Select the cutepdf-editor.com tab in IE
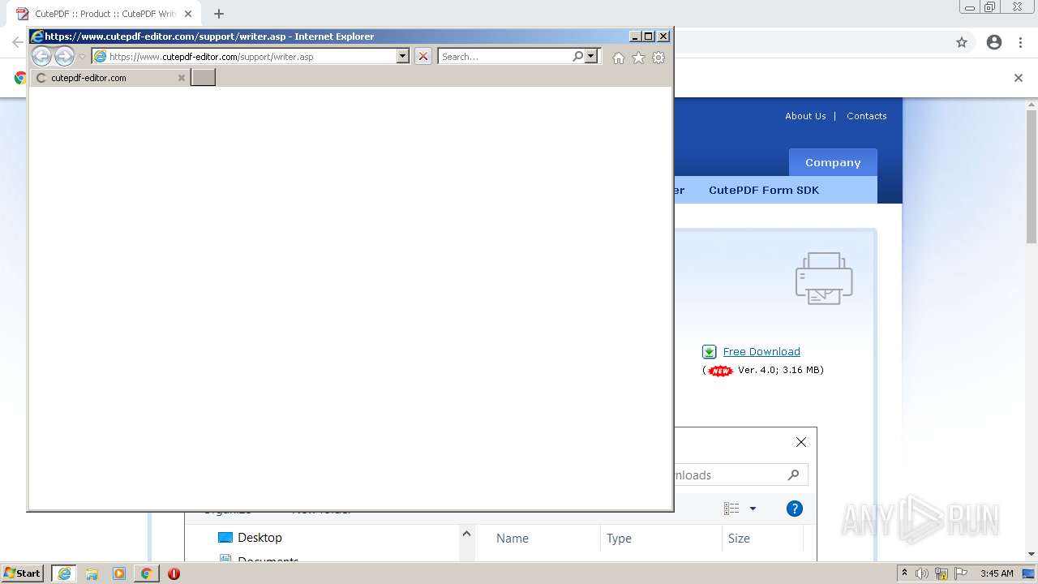The image size is (1038, 584). 110,78
